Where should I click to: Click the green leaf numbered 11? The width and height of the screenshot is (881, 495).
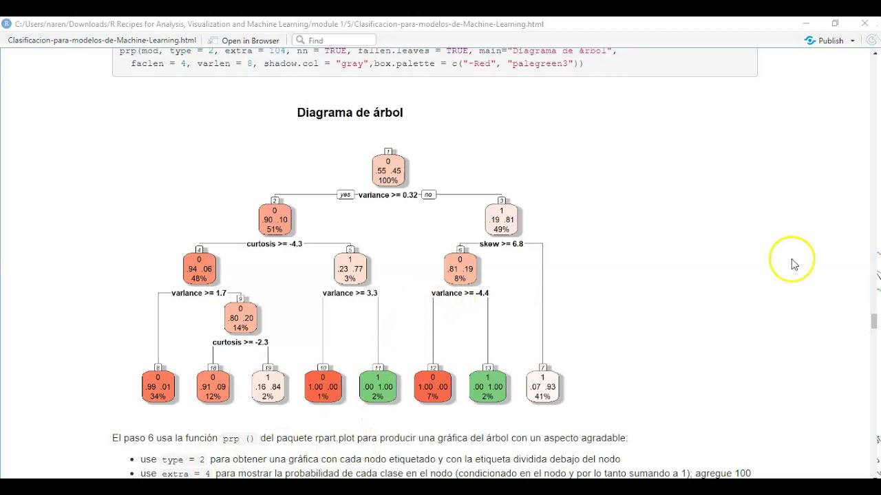(378, 387)
